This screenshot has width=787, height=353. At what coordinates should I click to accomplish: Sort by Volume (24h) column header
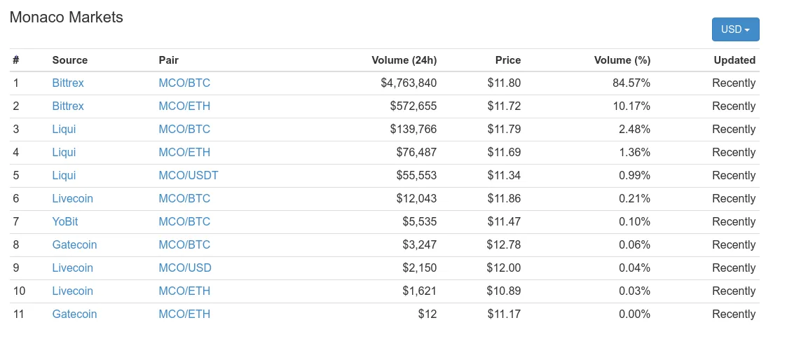[404, 60]
